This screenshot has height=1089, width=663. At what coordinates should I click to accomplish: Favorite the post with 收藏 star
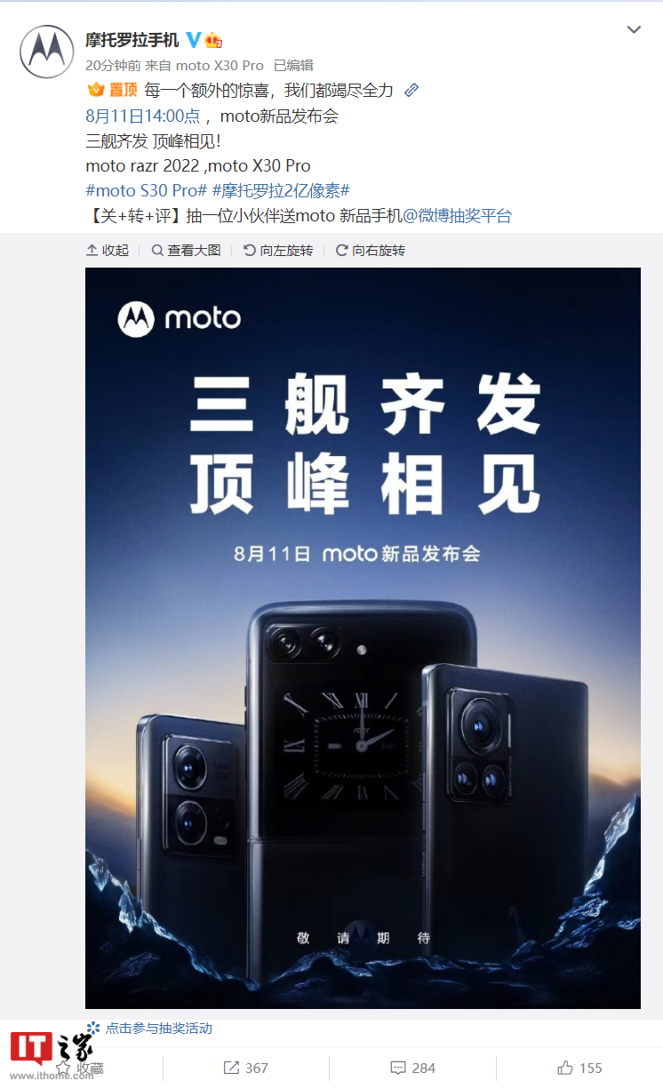(80, 1068)
